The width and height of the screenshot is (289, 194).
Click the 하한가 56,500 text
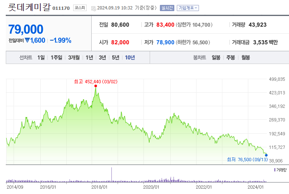193,42
